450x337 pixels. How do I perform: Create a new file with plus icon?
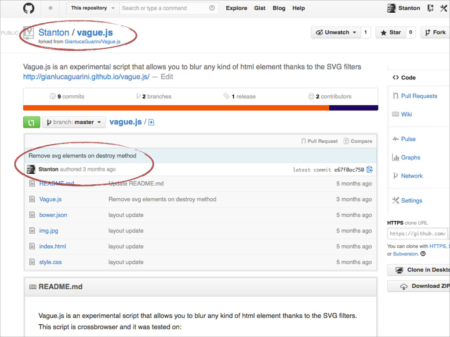click(x=151, y=122)
